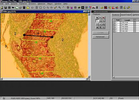Save image using the floppy disk icon
Screen dimensions: 139x100
(x=6, y=8)
